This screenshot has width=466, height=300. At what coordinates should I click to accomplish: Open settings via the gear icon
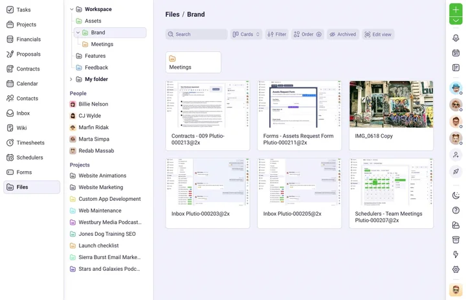tap(456, 270)
